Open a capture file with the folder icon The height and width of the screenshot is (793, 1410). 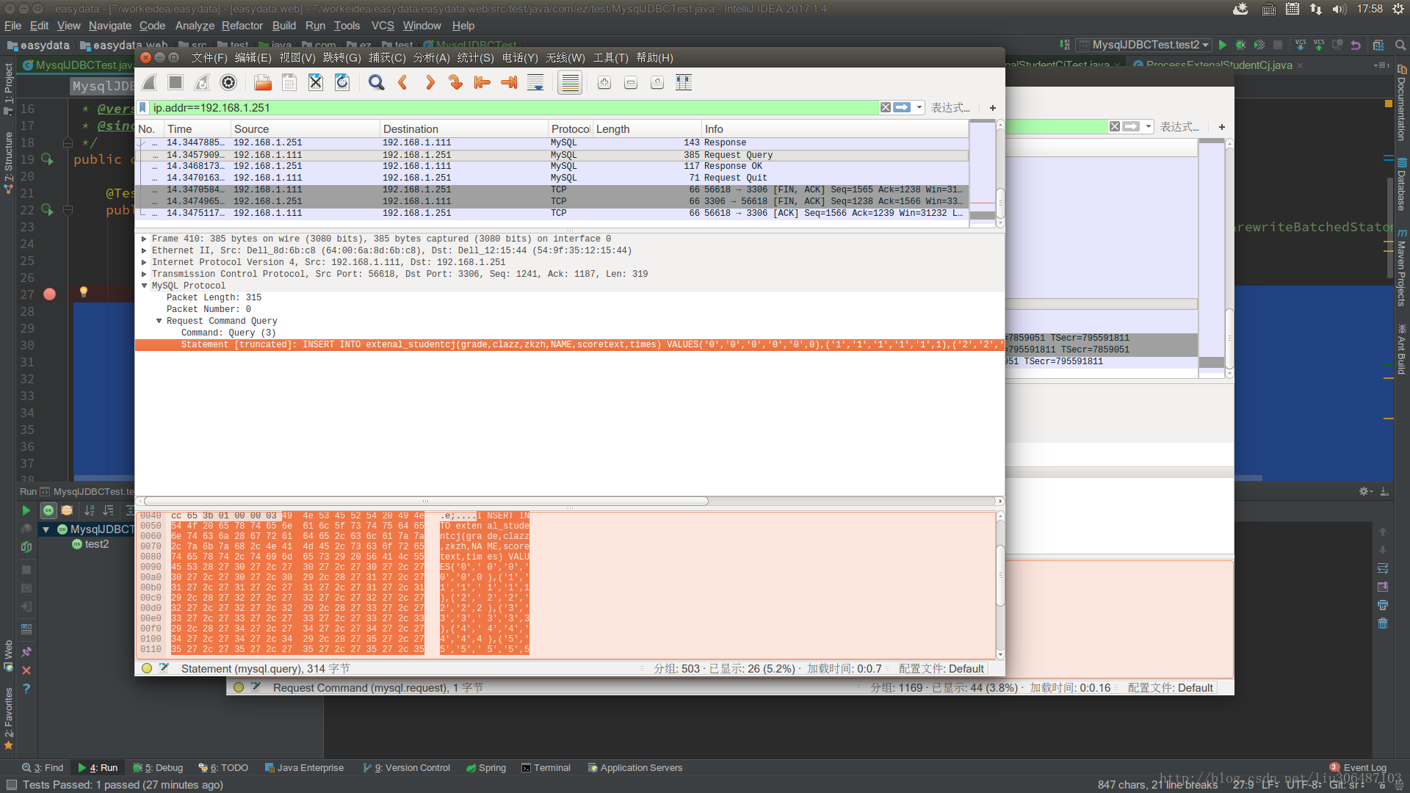263,83
